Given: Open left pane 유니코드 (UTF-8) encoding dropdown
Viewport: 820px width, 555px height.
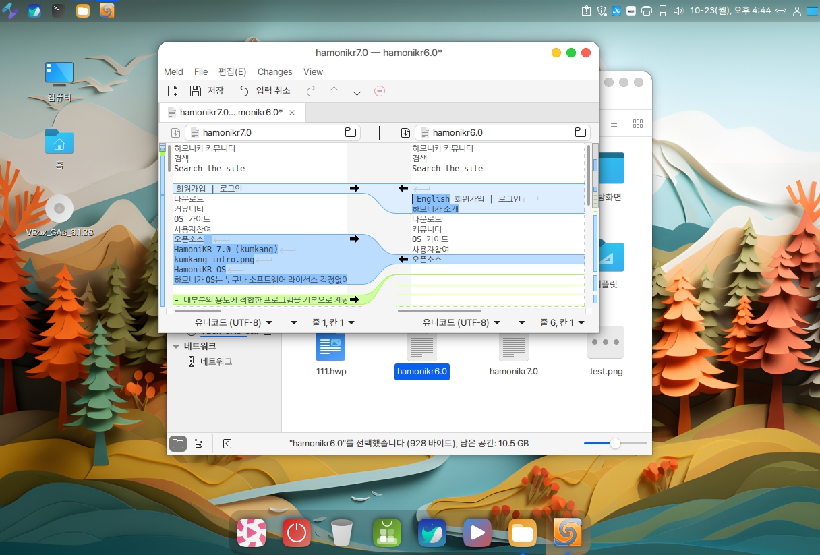Looking at the screenshot, I should [233, 323].
